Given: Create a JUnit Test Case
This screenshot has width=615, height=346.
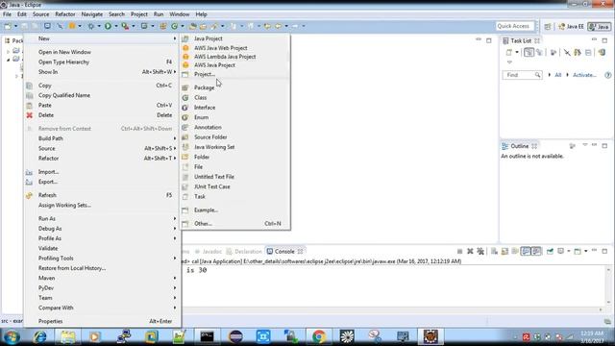Looking at the screenshot, I should pyautogui.click(x=234, y=186).
